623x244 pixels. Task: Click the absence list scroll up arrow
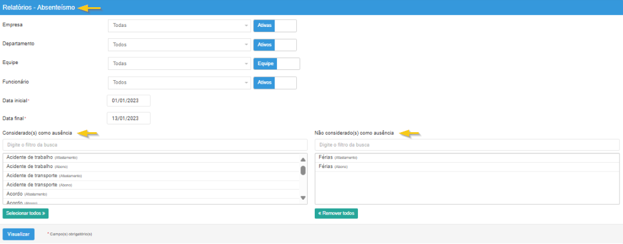[x=303, y=160]
